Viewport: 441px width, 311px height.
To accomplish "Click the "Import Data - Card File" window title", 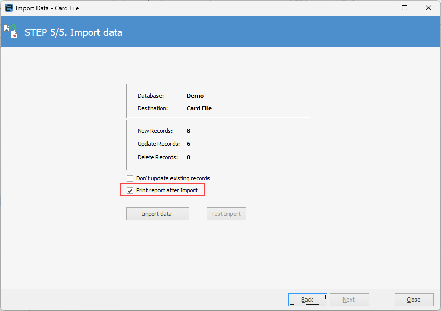I will pos(47,8).
